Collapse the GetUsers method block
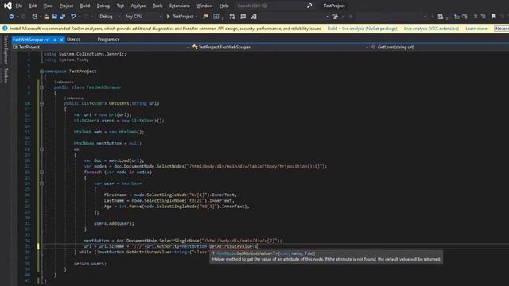509x286 pixels. pos(41,103)
